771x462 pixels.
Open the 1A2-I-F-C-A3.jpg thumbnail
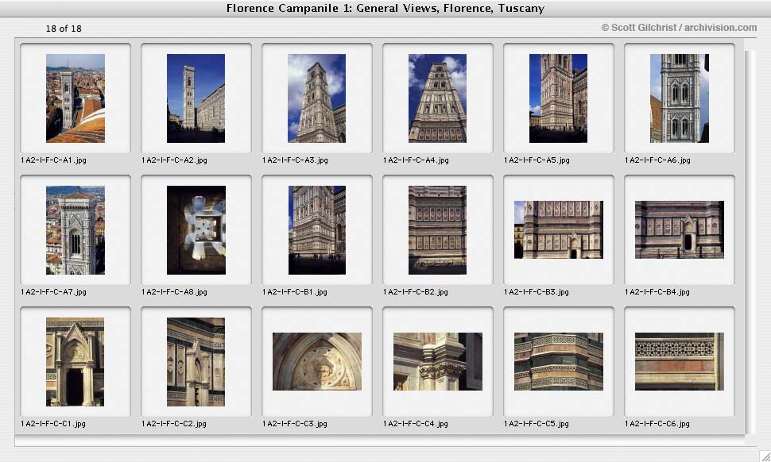click(316, 98)
